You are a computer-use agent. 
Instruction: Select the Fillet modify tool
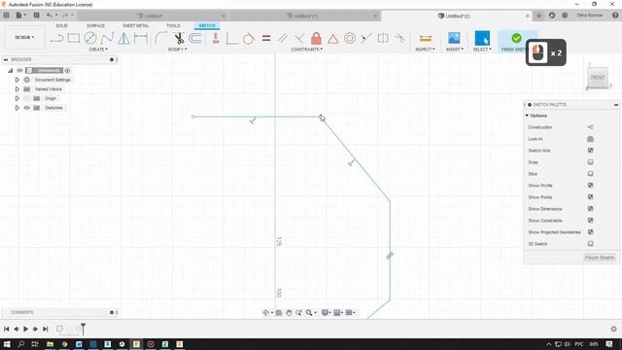click(160, 39)
